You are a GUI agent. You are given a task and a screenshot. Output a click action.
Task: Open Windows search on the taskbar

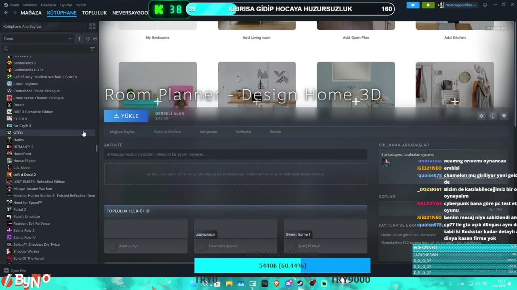[x=205, y=284]
